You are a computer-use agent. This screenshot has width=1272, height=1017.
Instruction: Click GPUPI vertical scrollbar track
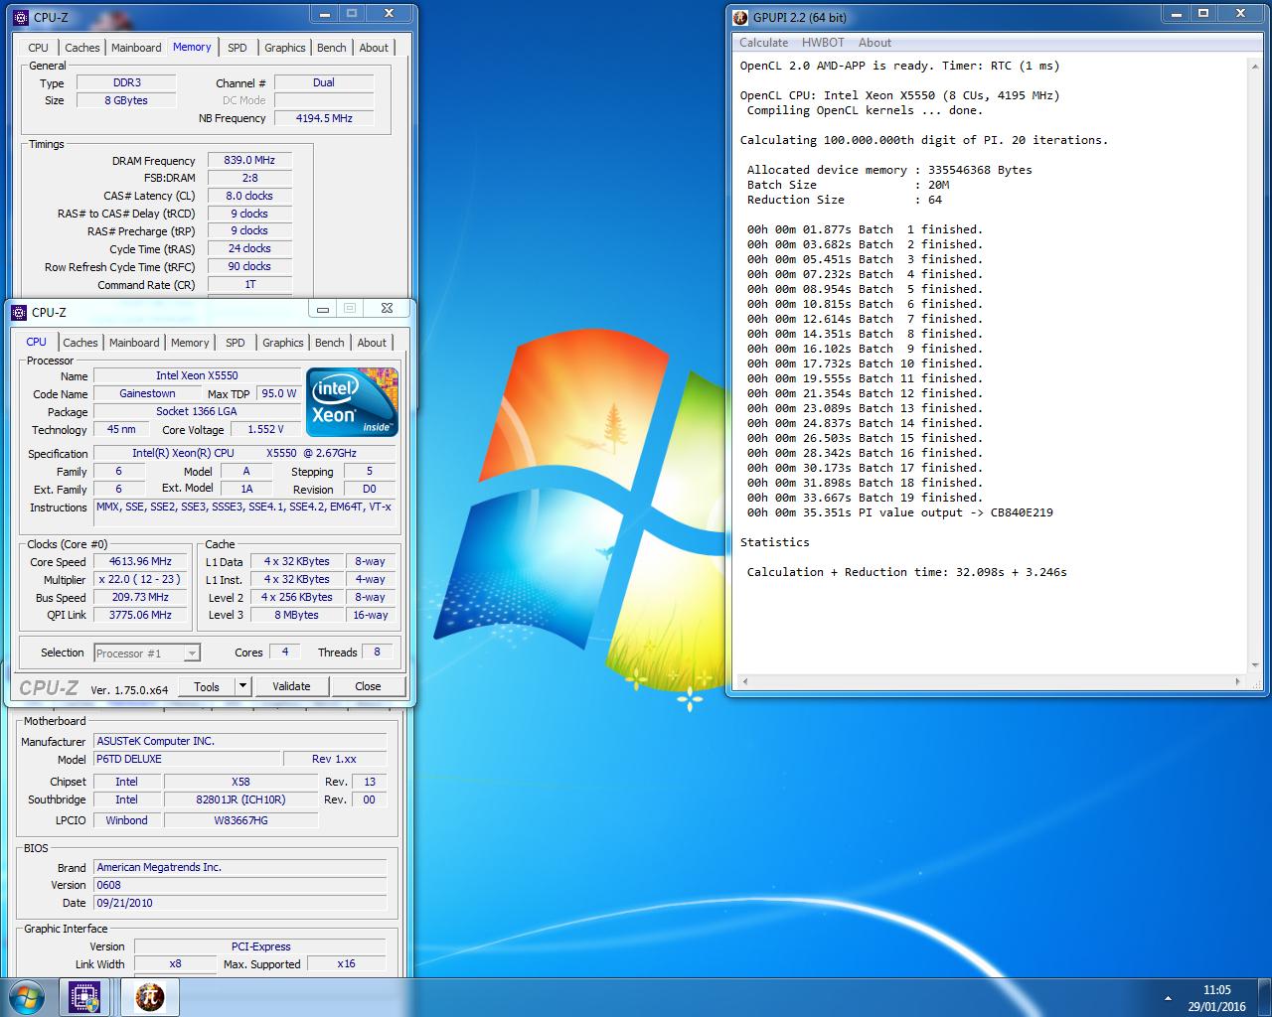click(x=1256, y=365)
